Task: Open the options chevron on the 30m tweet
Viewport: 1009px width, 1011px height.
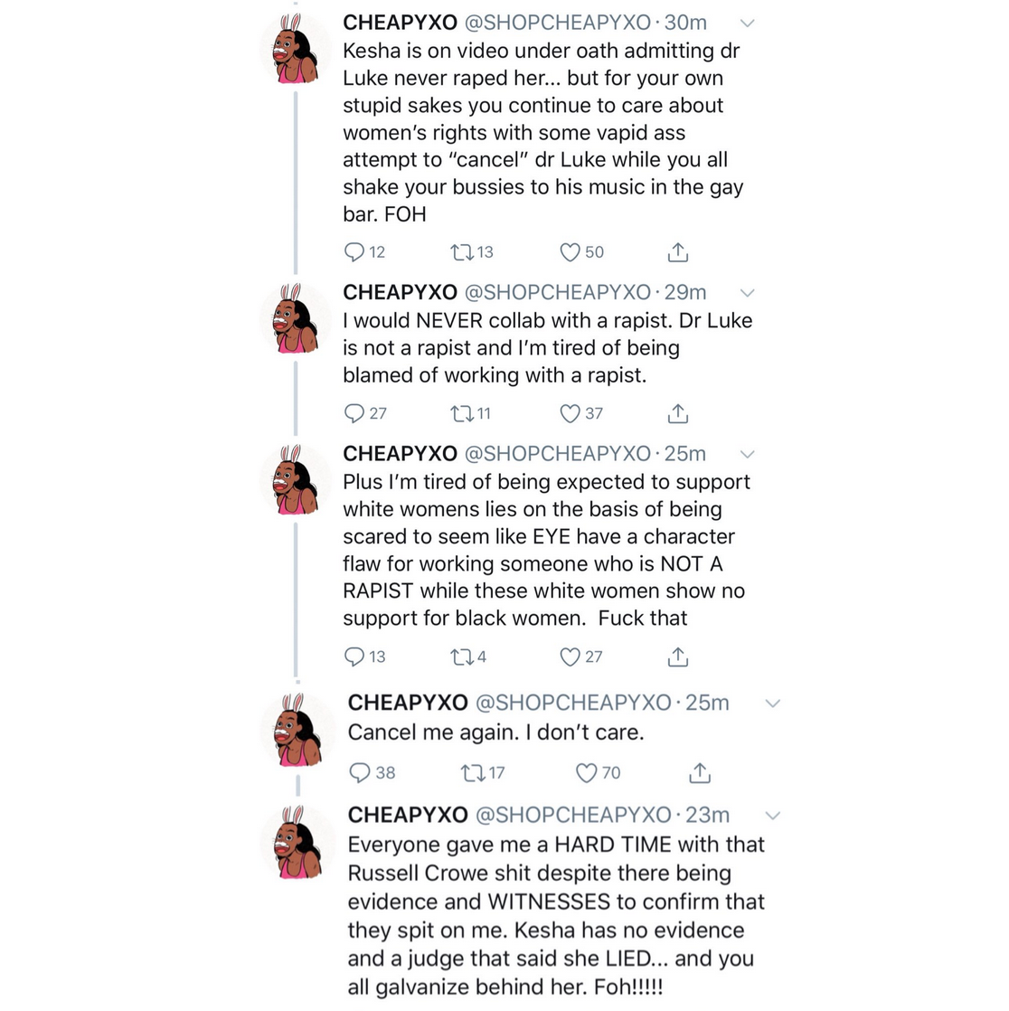Action: click(748, 23)
